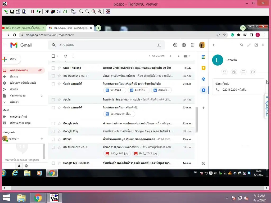Send email to Lazada contact icon
The height and width of the screenshot is (203, 271).
(224, 72)
